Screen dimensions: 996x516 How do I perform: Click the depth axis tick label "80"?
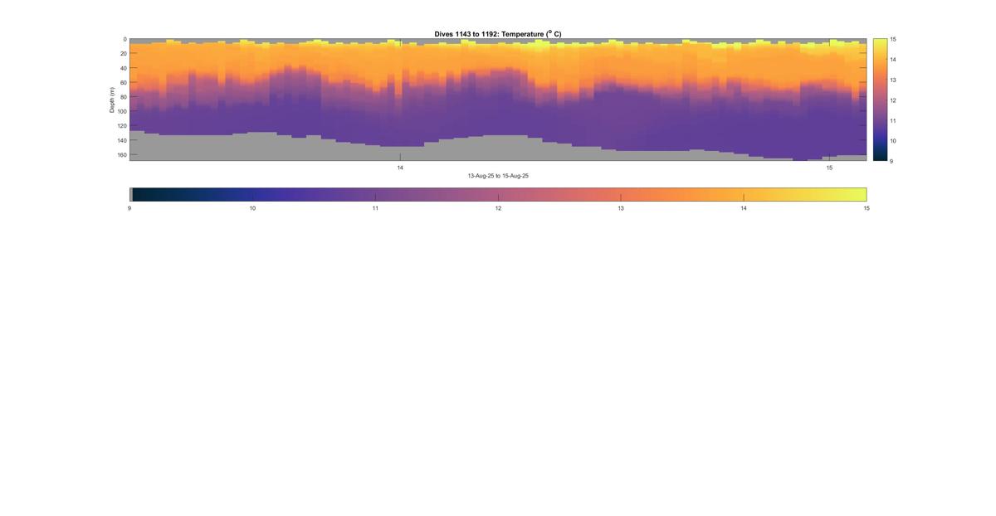(x=123, y=97)
